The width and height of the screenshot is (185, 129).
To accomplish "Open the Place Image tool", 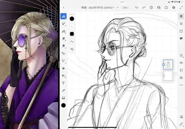I will (x=63, y=98).
